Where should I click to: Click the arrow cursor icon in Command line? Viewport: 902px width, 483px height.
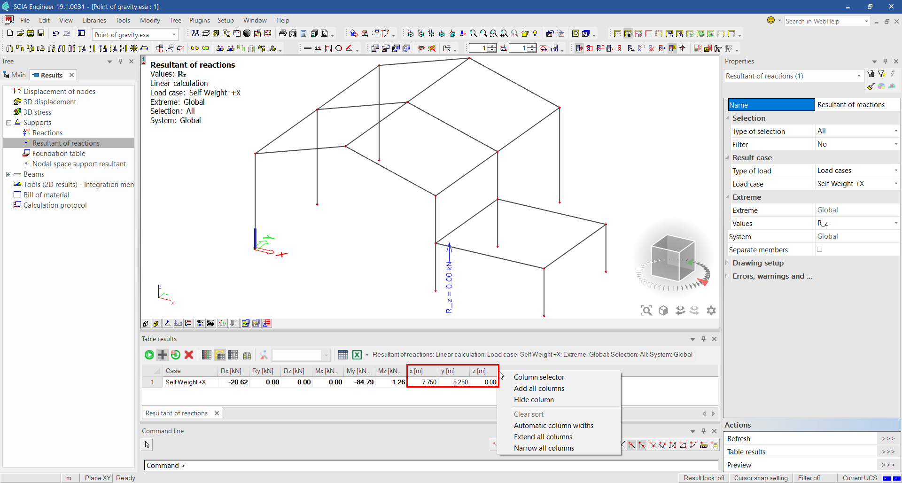pos(147,444)
